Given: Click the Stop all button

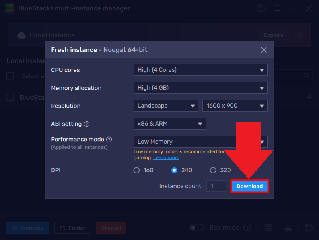Looking at the screenshot, I should point(111,228).
